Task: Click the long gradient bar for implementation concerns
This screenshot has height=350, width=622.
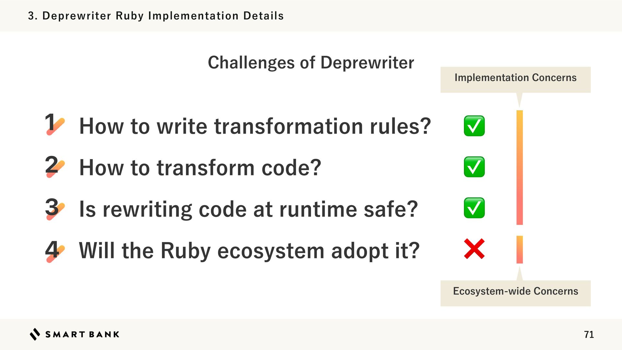Action: click(519, 167)
